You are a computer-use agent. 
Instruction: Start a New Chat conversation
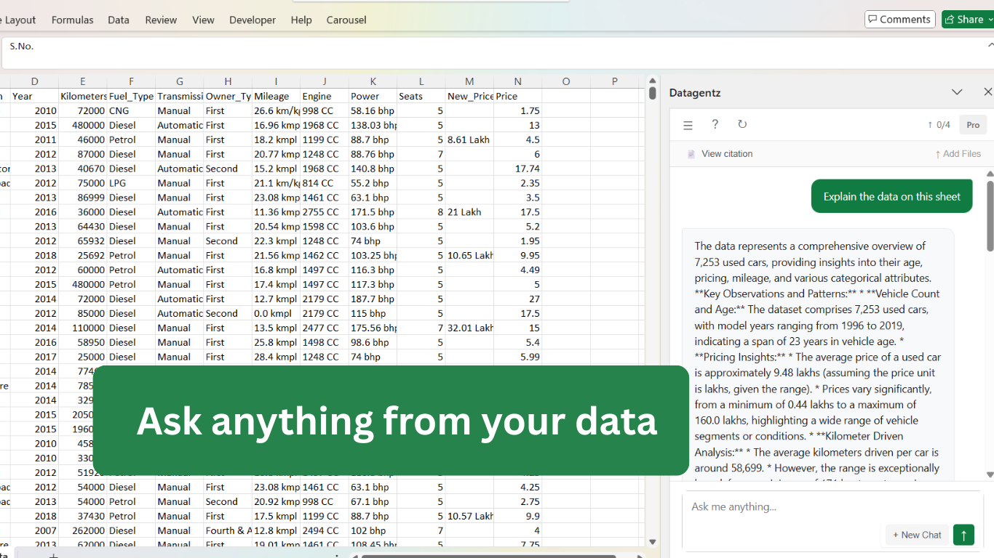[x=916, y=535]
